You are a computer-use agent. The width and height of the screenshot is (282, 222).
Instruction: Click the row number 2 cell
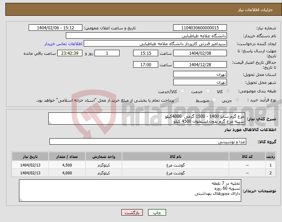point(270,173)
